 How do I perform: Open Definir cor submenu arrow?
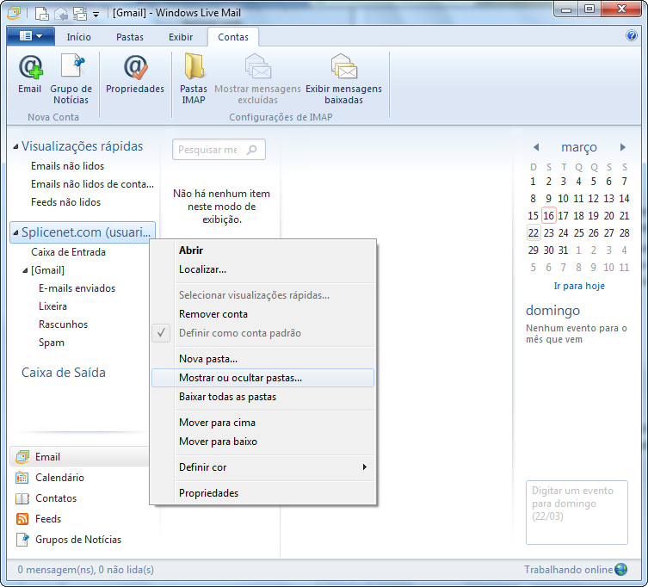tap(365, 467)
